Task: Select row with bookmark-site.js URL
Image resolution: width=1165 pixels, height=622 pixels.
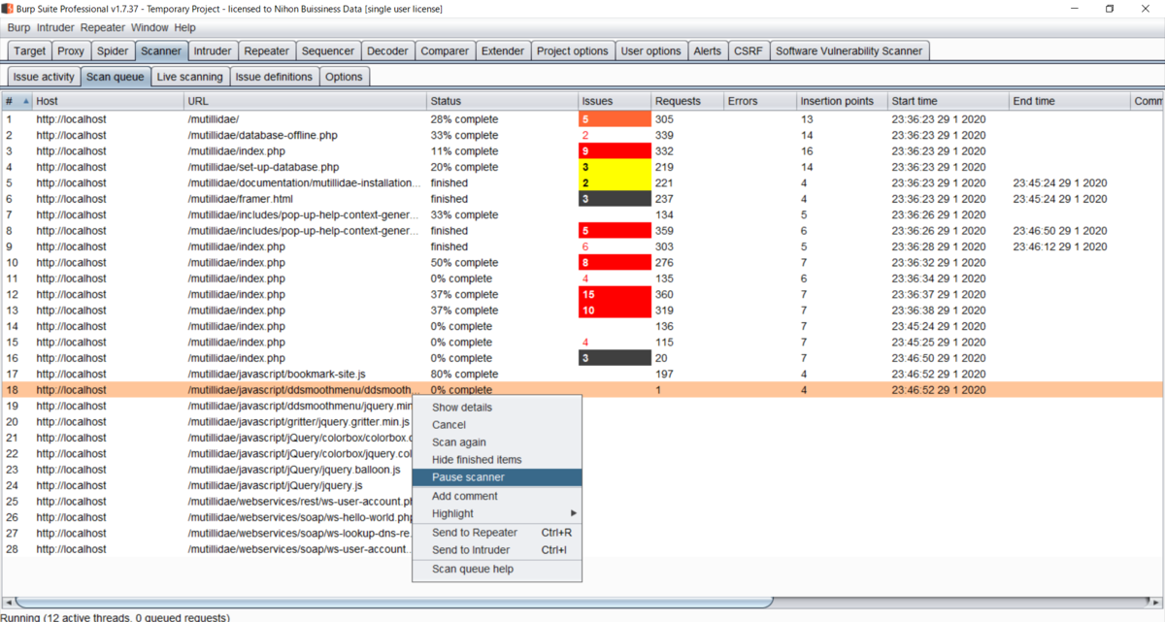Action: pyautogui.click(x=582, y=374)
